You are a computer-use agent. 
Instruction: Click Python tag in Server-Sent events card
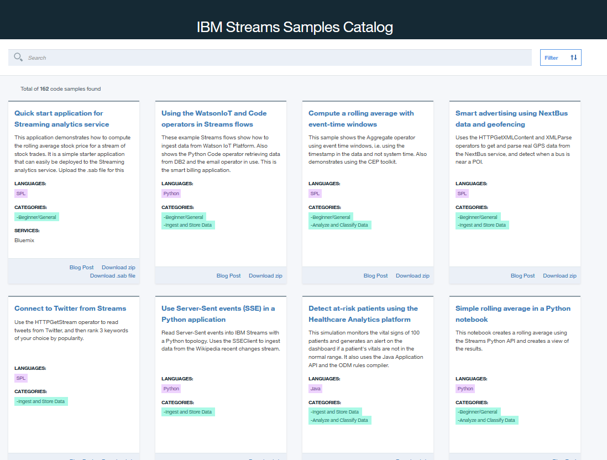click(x=171, y=389)
